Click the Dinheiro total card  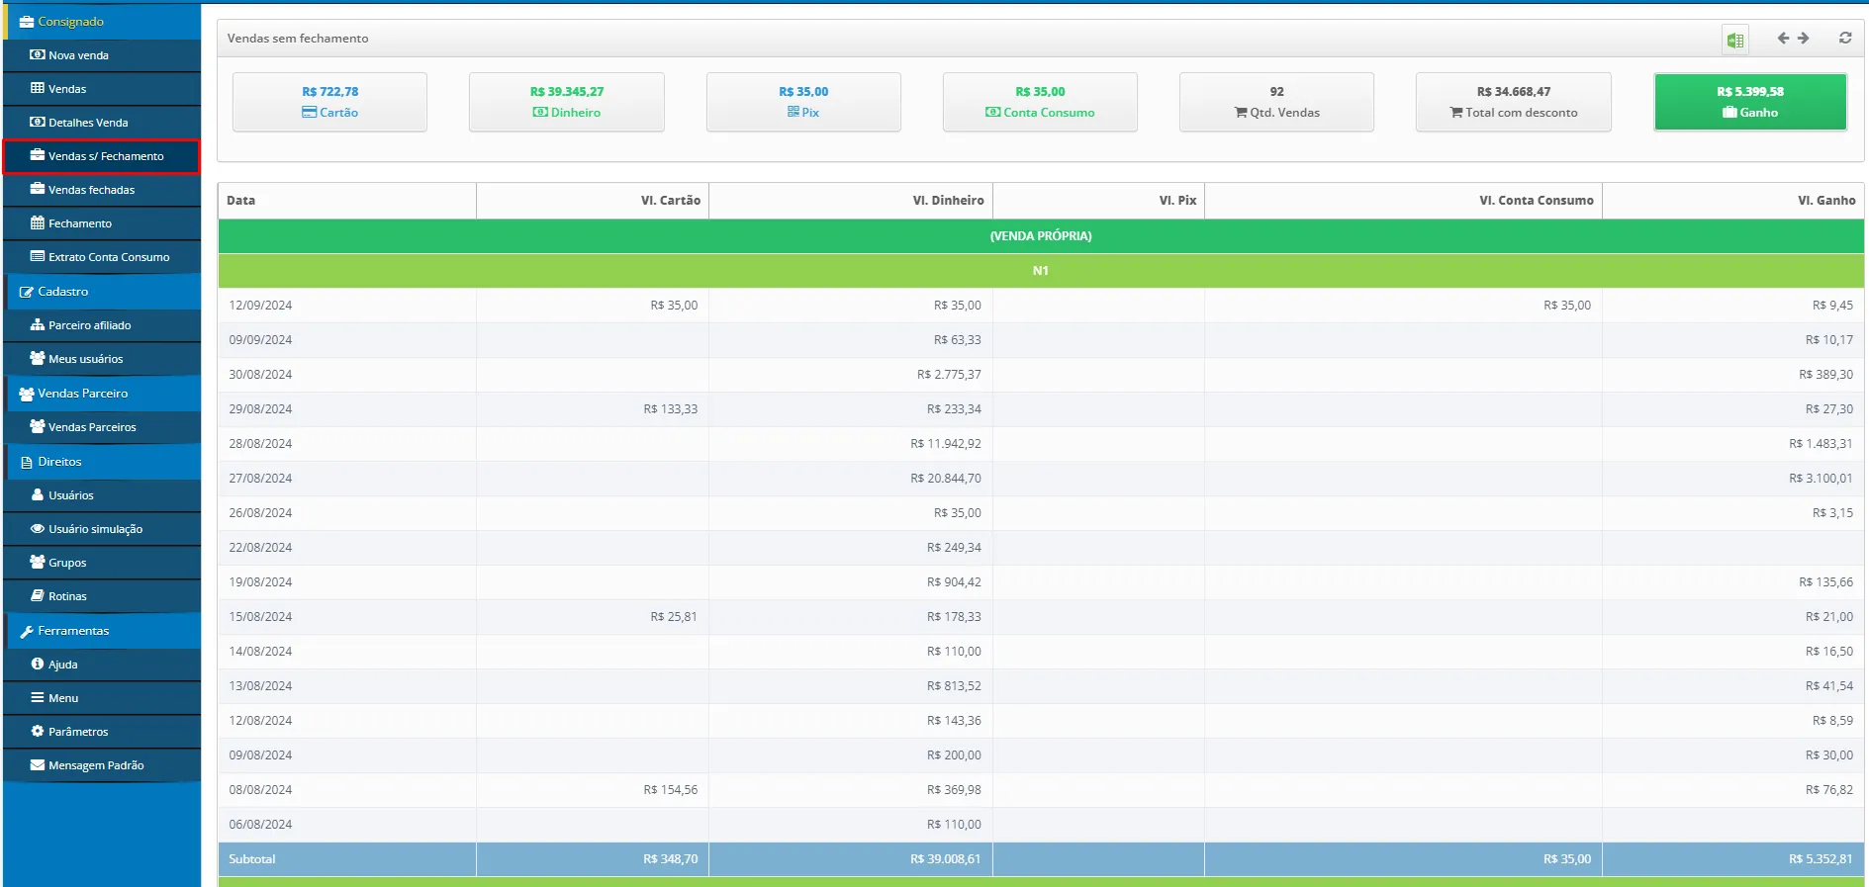pyautogui.click(x=566, y=102)
